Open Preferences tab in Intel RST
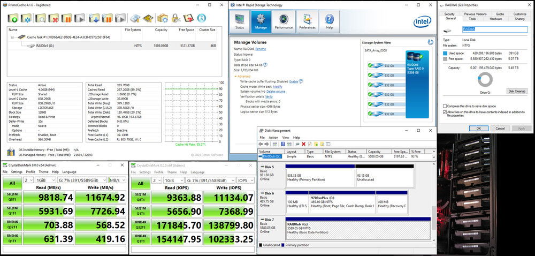The width and height of the screenshot is (535, 256). tap(307, 21)
